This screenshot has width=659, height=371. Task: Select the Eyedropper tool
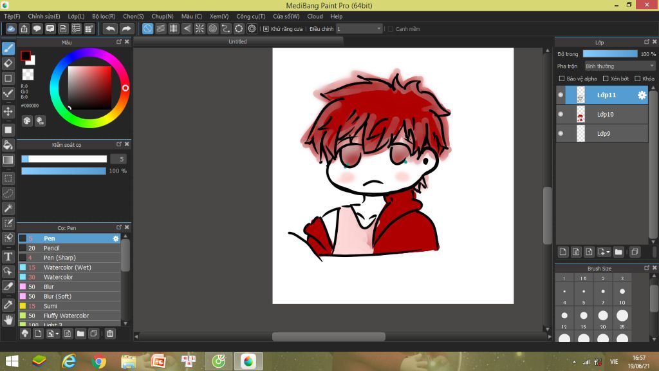coord(8,305)
